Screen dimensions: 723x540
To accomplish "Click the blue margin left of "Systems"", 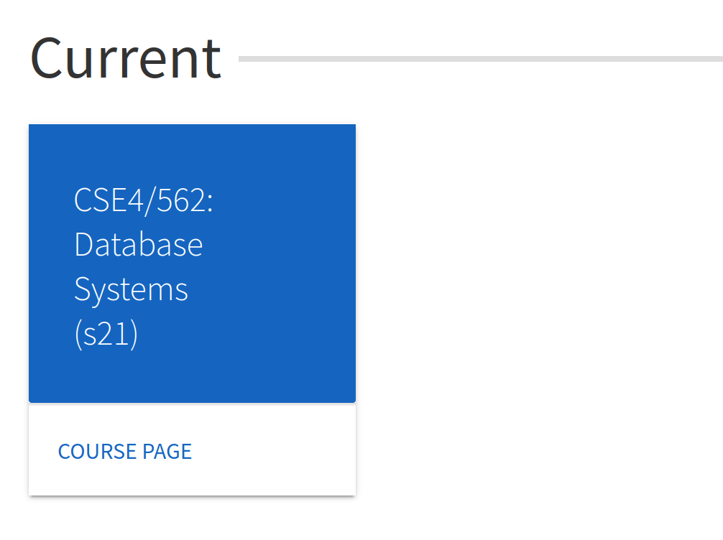I will (x=50, y=289).
